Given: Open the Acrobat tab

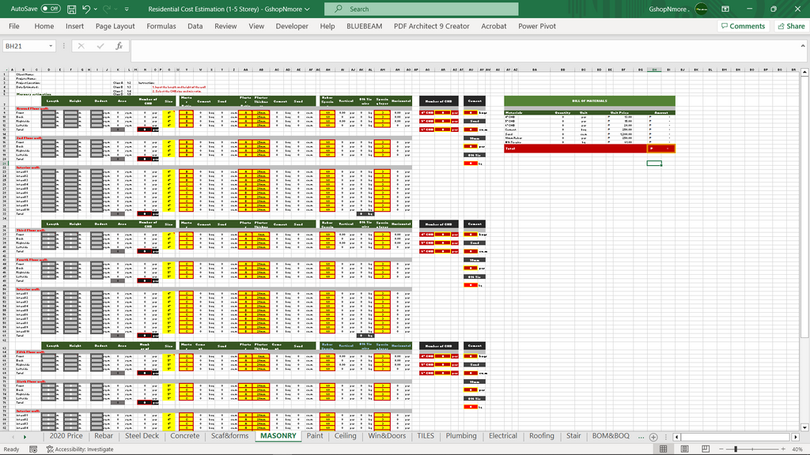Looking at the screenshot, I should 494,26.
